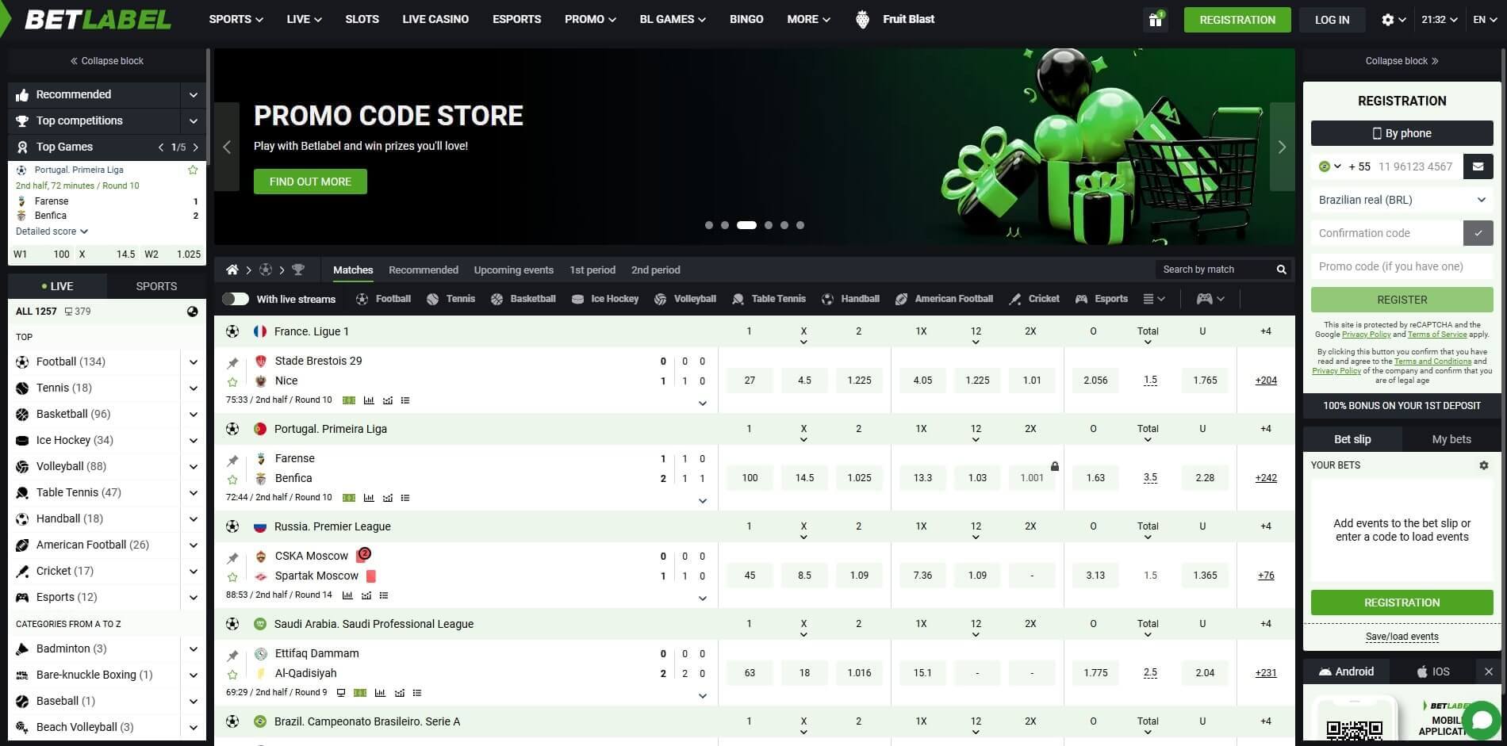This screenshot has width=1507, height=746.
Task: Star the CSKA Moscow vs Spartak match
Action: pos(233,576)
